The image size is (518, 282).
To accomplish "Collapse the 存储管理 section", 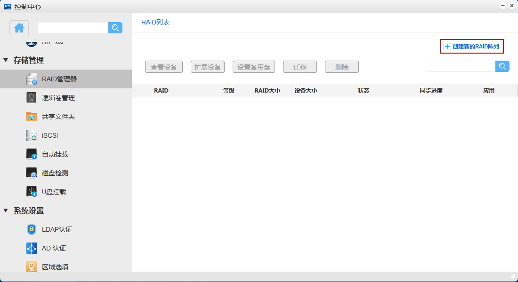I will [6, 60].
